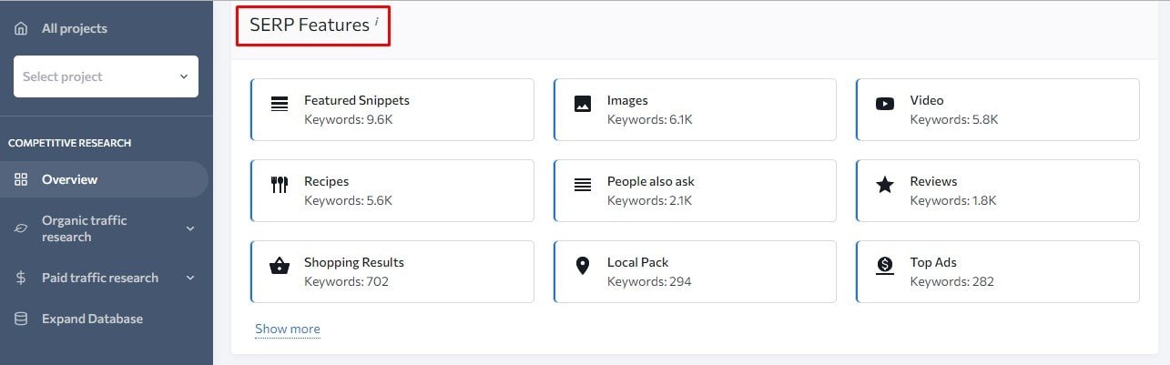The height and width of the screenshot is (365, 1170).
Task: Click the Keywords: 6.1K text
Action: [650, 119]
